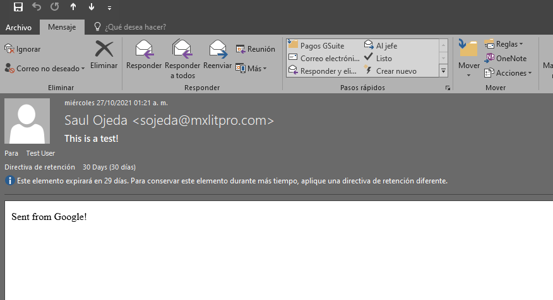
Task: Click retention policy 30 Days (30 días)
Action: pos(109,167)
